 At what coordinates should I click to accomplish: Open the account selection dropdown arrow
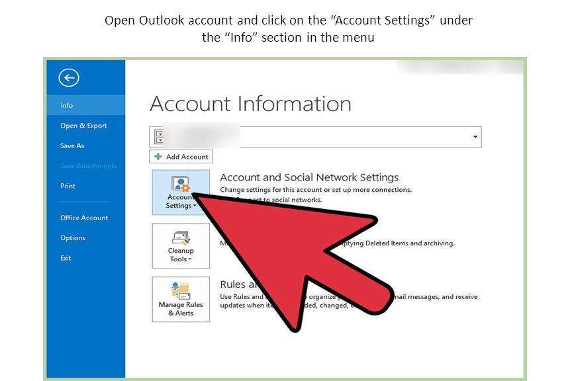click(475, 137)
